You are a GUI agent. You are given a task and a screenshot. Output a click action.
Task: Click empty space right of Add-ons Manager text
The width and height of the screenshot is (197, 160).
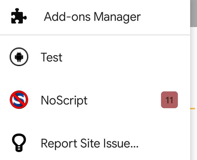click(x=164, y=17)
